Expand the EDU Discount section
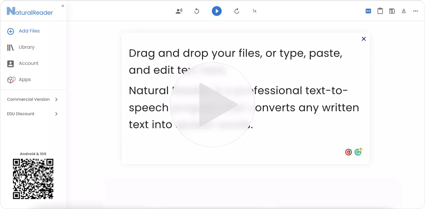The width and height of the screenshot is (425, 209). point(33,114)
